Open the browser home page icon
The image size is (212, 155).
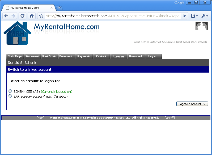click(x=32, y=16)
